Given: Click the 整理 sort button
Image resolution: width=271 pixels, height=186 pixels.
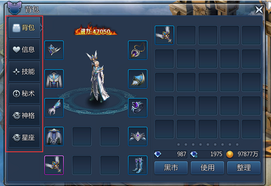Looking at the screenshot, I should pyautogui.click(x=244, y=167).
